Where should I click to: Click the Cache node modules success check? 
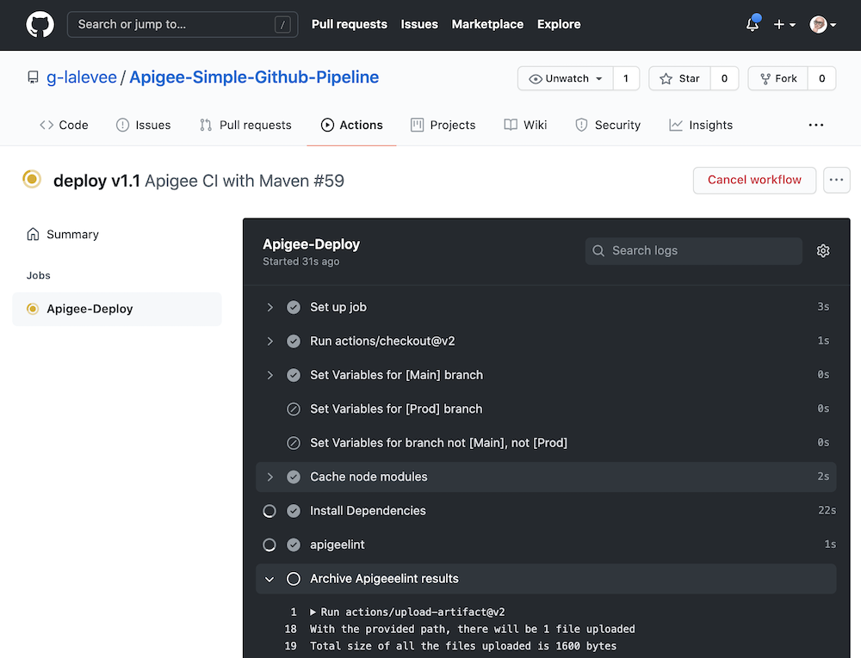tap(294, 477)
